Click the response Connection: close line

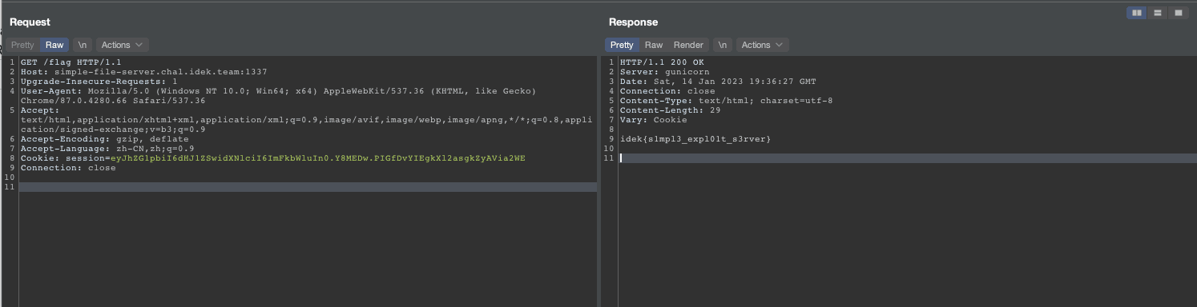(x=667, y=91)
